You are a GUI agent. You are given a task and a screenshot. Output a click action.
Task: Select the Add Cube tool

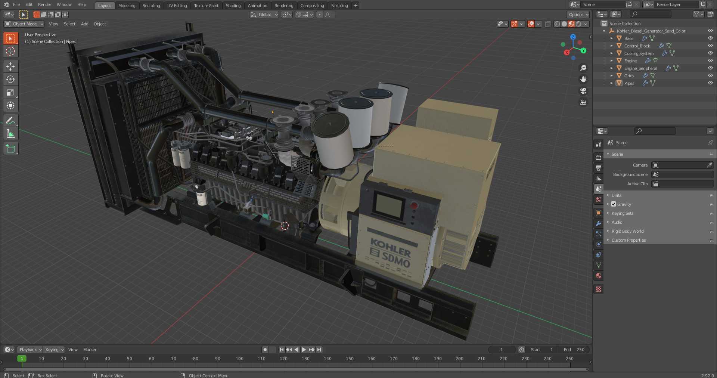point(10,149)
